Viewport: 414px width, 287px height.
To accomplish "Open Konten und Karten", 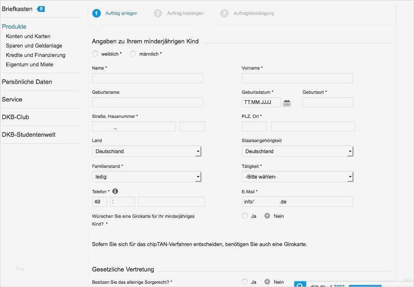I will [28, 36].
